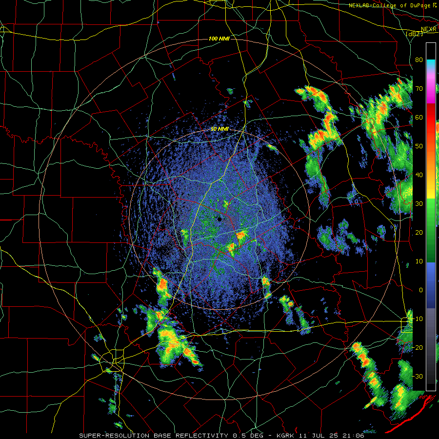Click the 70 value on the dBZ scale
This screenshot has height=439, width=439.
pyautogui.click(x=419, y=89)
